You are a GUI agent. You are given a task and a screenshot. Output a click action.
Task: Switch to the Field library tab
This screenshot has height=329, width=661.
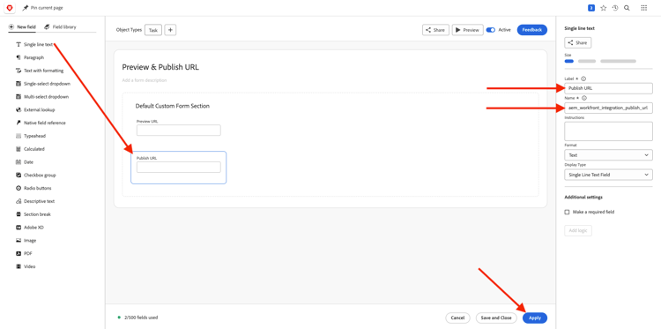[x=60, y=26]
